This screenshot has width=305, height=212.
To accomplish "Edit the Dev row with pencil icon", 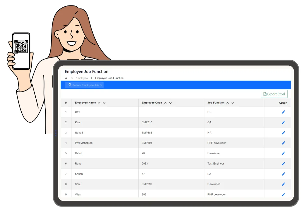I will (x=283, y=112).
